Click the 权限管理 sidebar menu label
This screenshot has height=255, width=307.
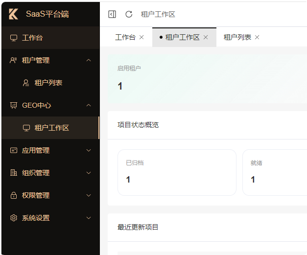coord(36,195)
